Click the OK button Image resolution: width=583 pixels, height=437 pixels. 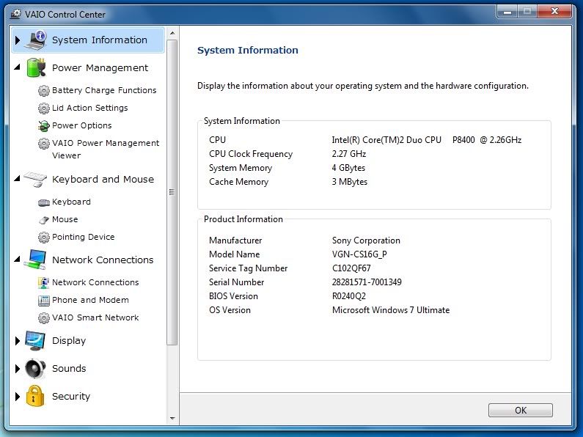[521, 411]
